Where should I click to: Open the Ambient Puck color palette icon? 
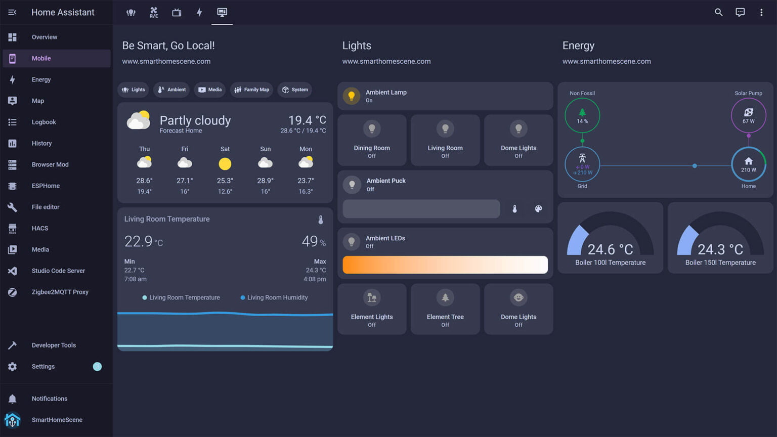point(538,208)
